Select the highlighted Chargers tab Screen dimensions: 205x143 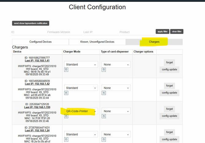[154, 42]
